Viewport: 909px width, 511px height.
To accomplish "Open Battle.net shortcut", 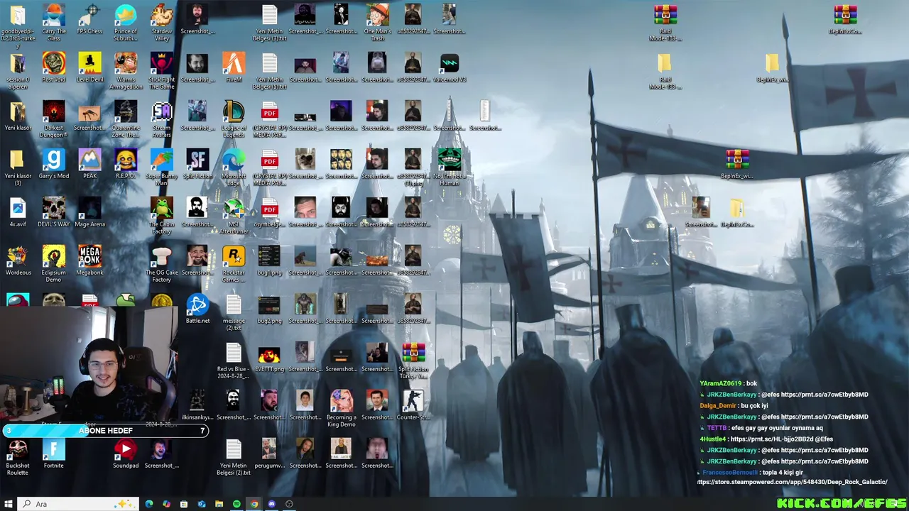I will point(197,309).
